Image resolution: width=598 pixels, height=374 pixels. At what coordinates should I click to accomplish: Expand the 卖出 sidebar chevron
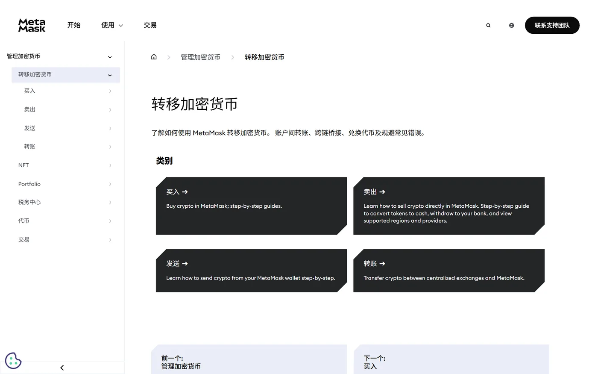(x=110, y=110)
